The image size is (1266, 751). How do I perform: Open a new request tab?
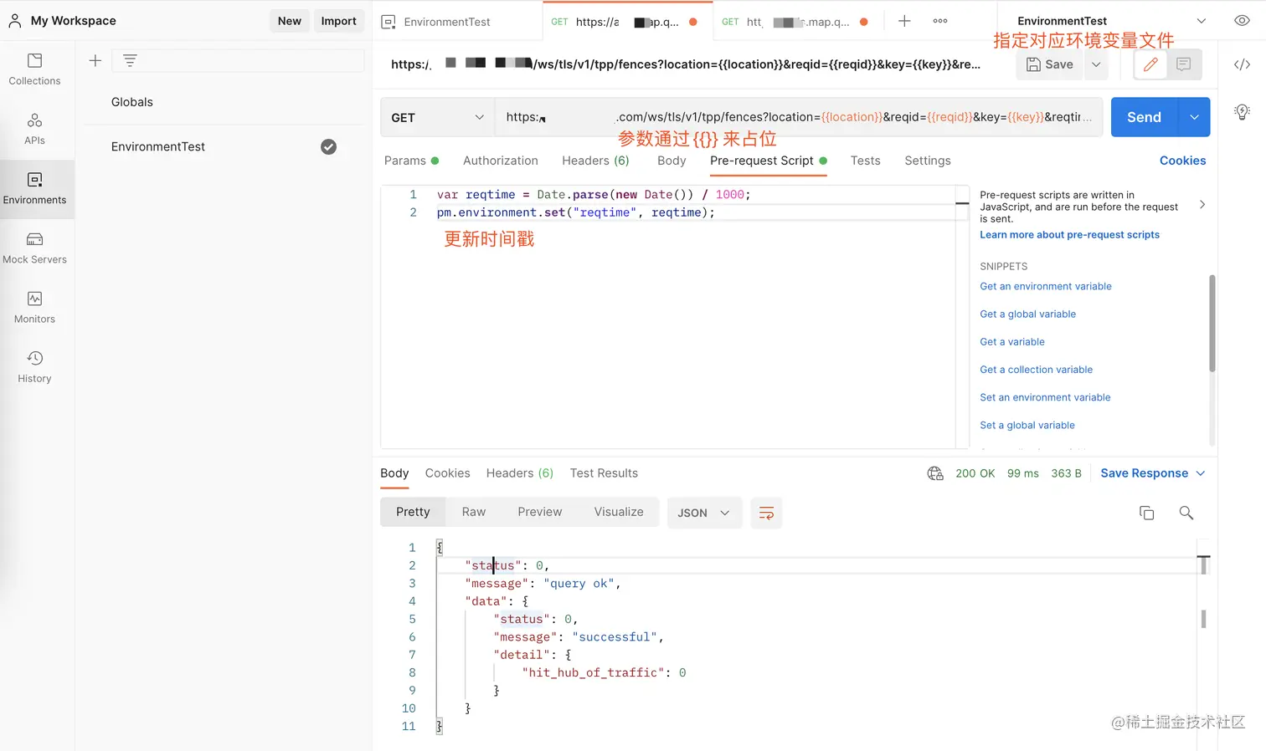tap(904, 21)
